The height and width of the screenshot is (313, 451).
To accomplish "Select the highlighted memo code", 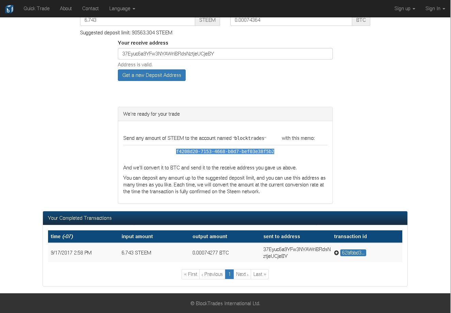I will [225, 151].
